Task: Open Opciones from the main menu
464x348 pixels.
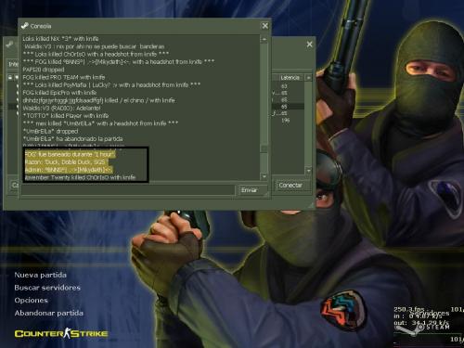Action: tap(32, 301)
